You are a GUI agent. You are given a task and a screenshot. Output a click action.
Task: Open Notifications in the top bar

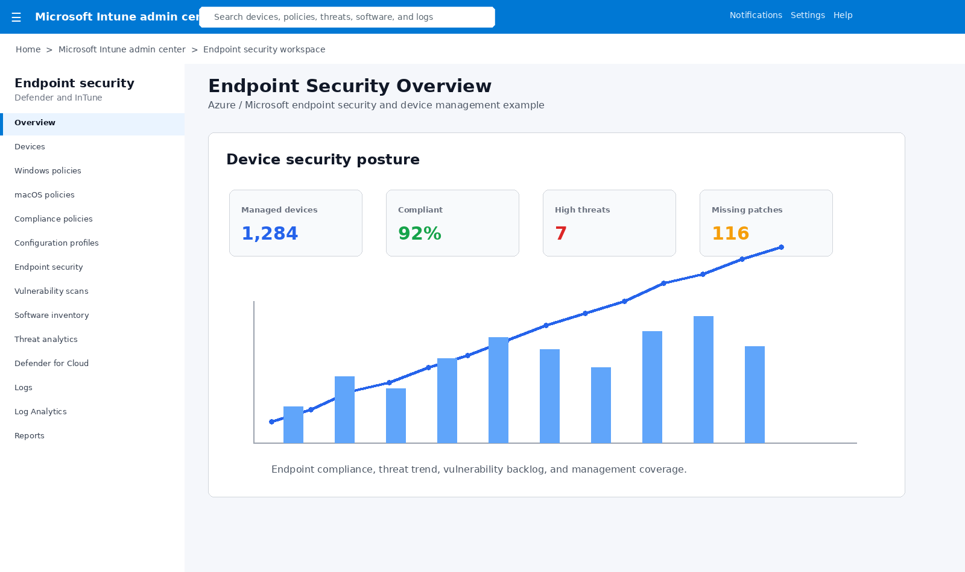[756, 15]
